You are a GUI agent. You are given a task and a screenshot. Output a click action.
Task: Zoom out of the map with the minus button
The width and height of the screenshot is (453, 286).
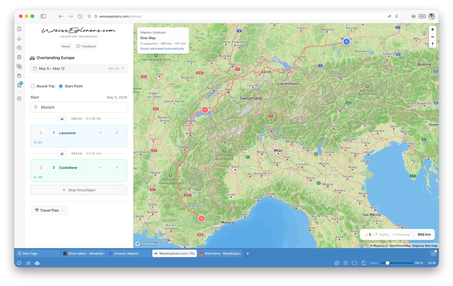pyautogui.click(x=432, y=37)
